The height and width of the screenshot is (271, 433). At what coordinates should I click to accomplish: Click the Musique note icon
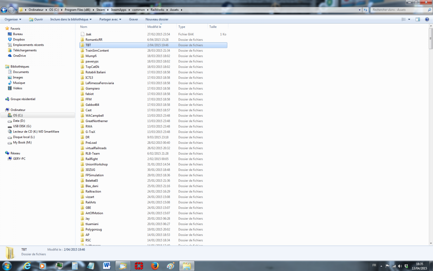point(10,83)
